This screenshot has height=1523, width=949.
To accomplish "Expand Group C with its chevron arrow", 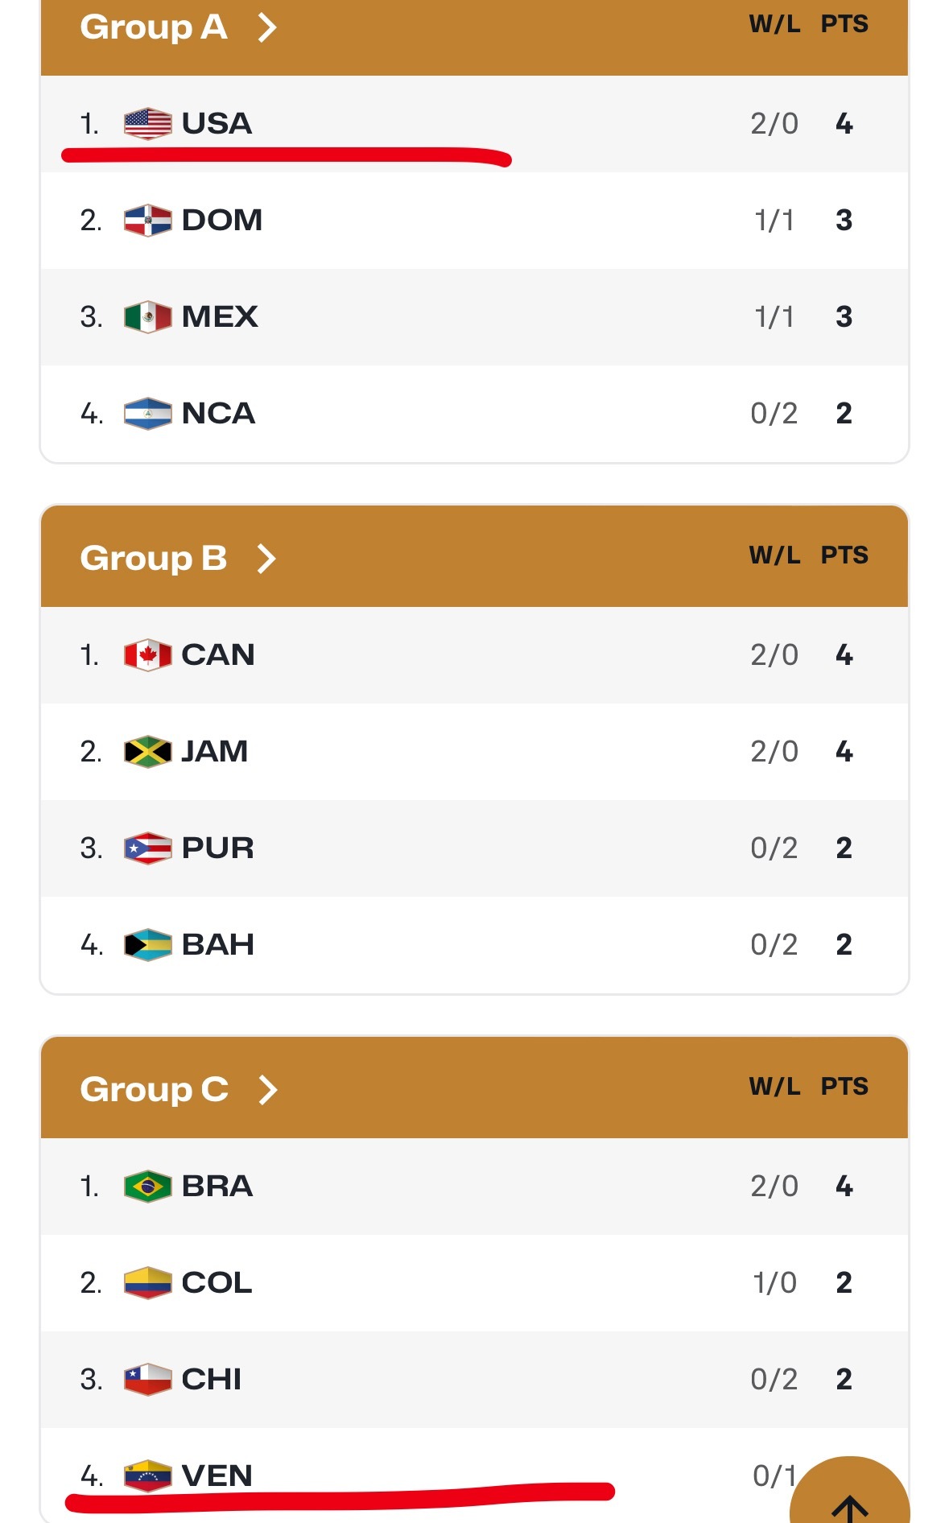I will coord(267,1090).
